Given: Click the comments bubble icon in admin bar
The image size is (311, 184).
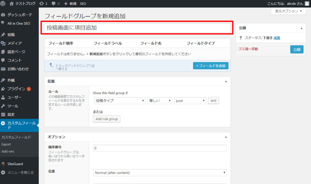Looking at the screenshot, I should pos(53,4).
